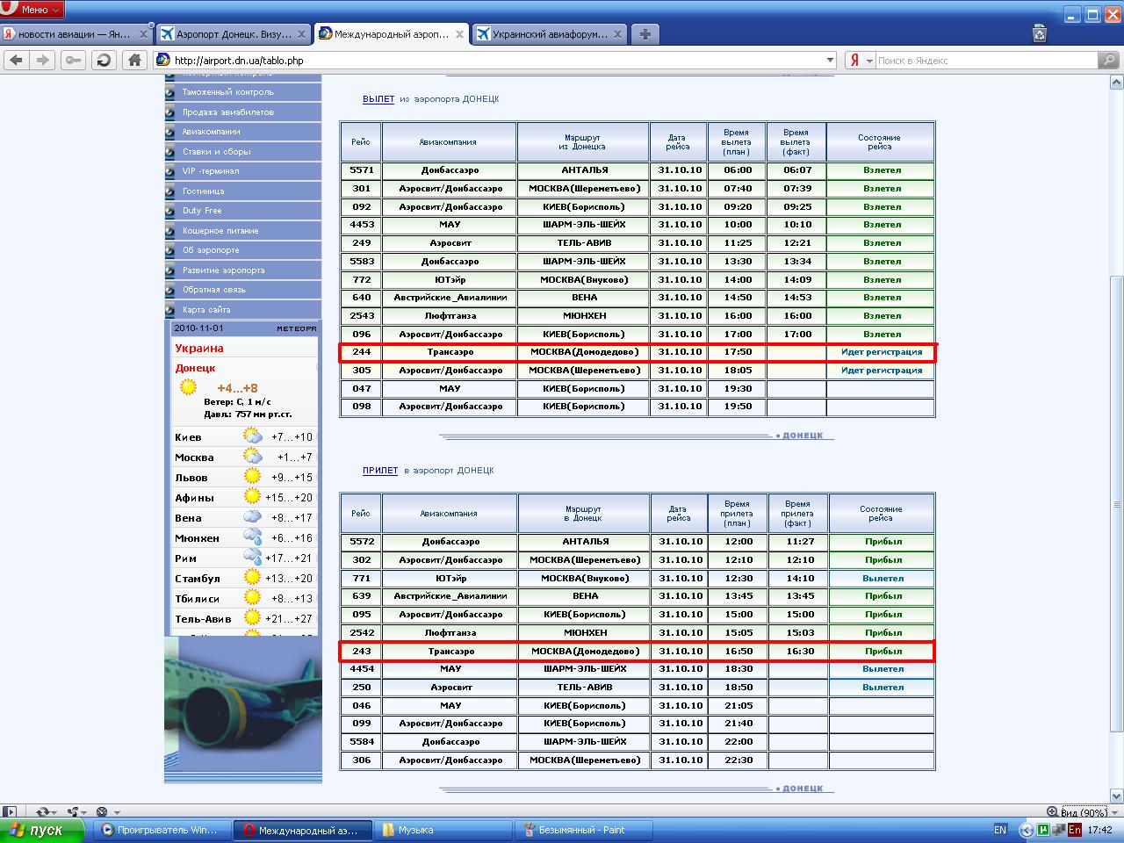Click the search magnifier icon in Yandex field
Image resolution: width=1124 pixels, height=843 pixels.
point(1108,61)
